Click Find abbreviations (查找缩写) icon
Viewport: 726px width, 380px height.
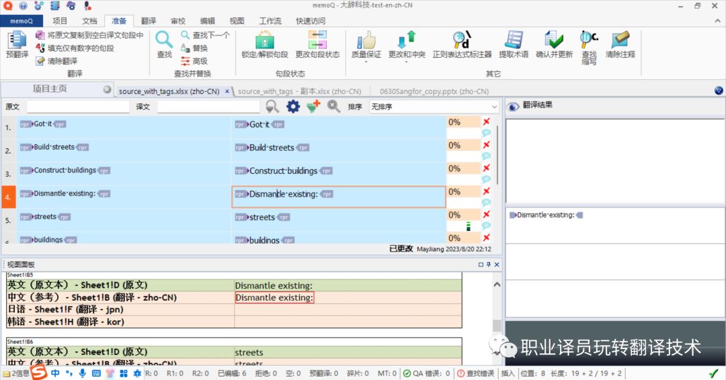tap(589, 48)
